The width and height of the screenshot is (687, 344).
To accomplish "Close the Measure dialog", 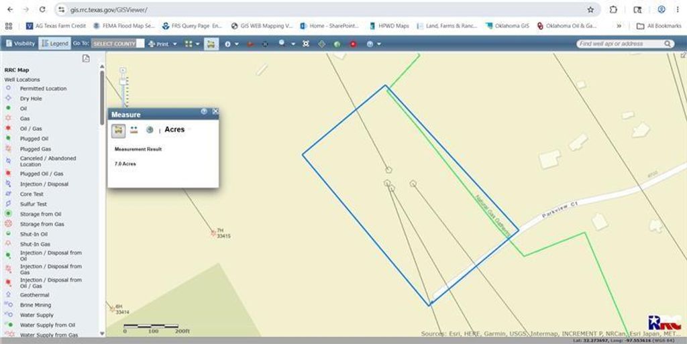I will click(215, 111).
